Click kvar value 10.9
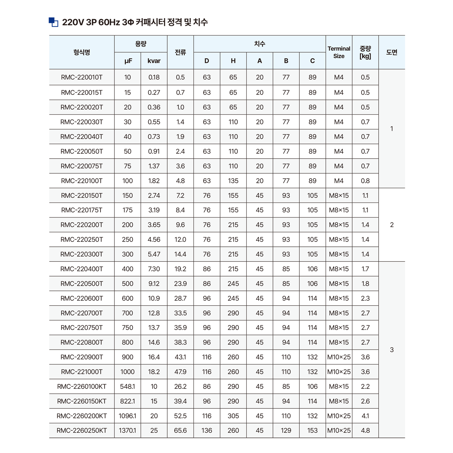Image resolution: width=453 pixels, height=453 pixels. pyautogui.click(x=154, y=298)
